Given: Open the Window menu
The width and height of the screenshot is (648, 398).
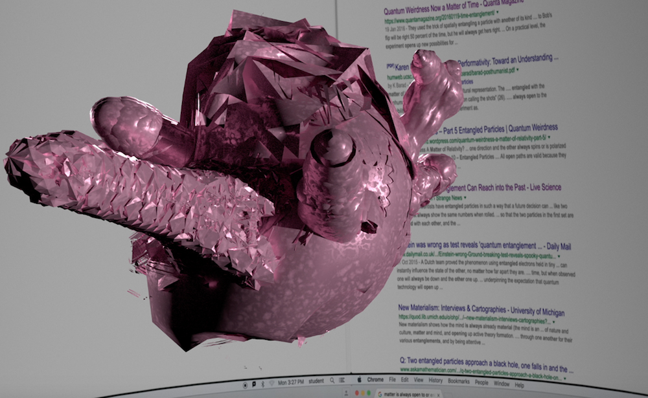Looking at the screenshot, I should pyautogui.click(x=502, y=384).
